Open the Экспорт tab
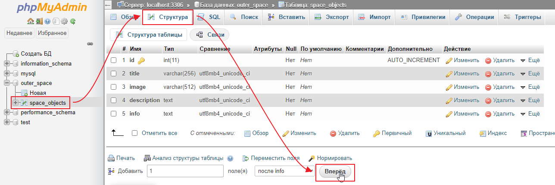 332,17
